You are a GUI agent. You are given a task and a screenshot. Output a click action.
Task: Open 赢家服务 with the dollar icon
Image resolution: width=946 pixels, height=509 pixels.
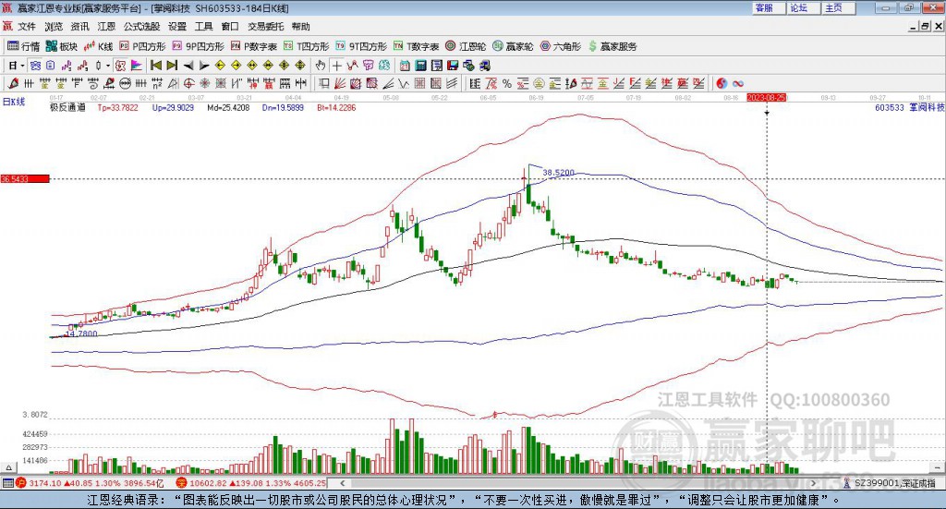coord(612,46)
